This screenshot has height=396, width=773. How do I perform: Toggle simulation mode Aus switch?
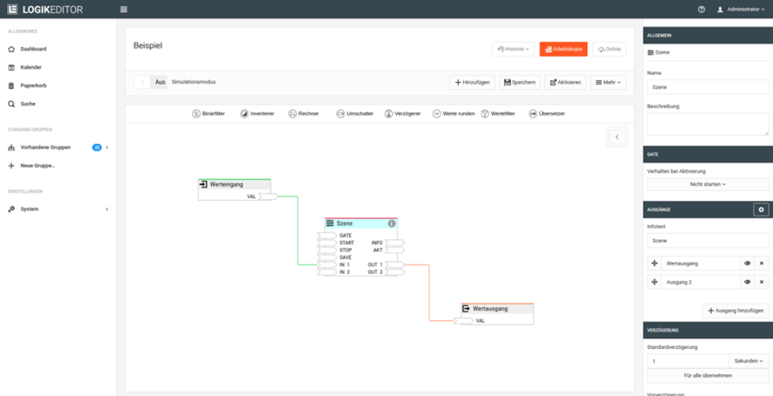151,82
